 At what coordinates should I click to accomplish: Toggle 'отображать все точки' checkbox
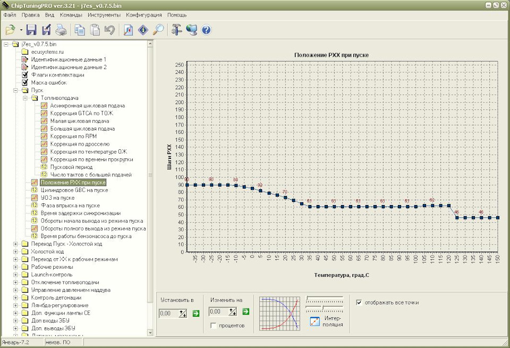[x=359, y=302]
